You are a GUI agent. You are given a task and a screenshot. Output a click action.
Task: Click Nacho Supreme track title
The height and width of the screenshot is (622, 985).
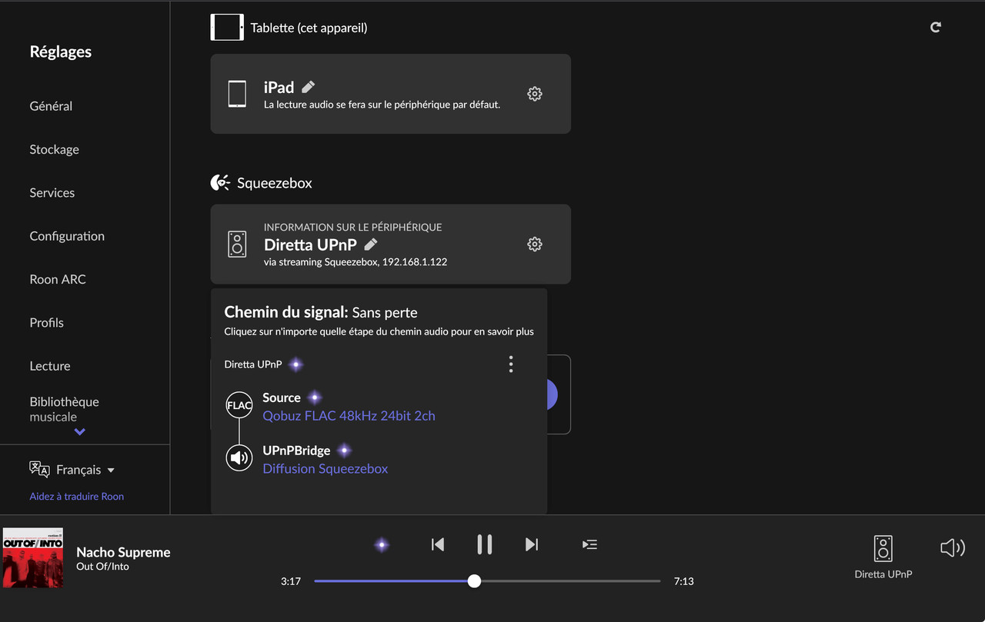[x=123, y=552]
